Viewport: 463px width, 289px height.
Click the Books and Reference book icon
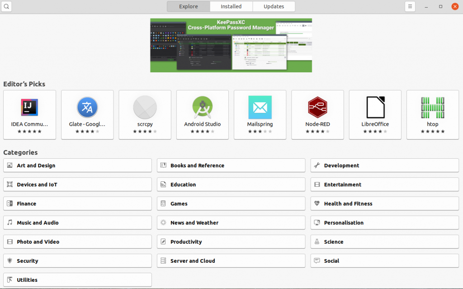coord(163,165)
